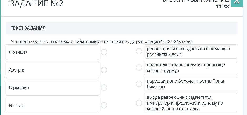Select radio for 'король- буржуа' option

click(x=139, y=68)
